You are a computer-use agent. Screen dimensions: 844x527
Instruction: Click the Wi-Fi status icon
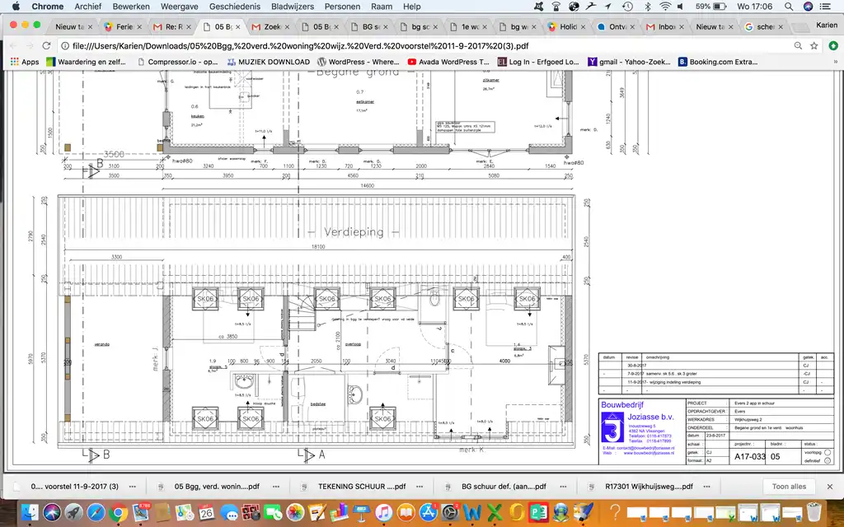(x=666, y=7)
